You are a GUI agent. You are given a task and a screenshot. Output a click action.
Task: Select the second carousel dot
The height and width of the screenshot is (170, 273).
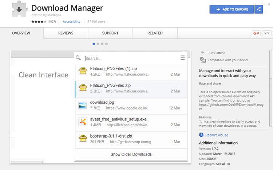98,44
